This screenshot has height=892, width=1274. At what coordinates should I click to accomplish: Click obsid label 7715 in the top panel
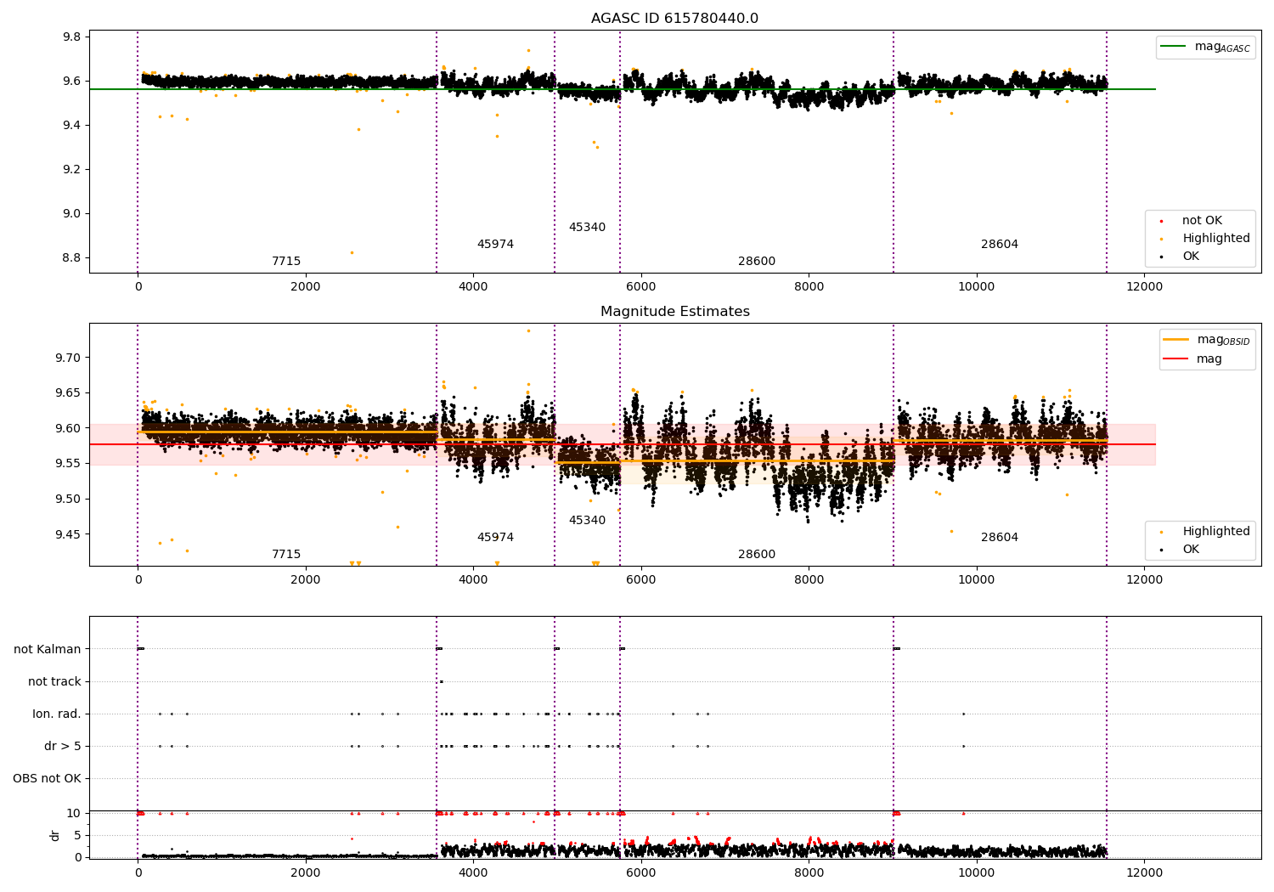286,262
